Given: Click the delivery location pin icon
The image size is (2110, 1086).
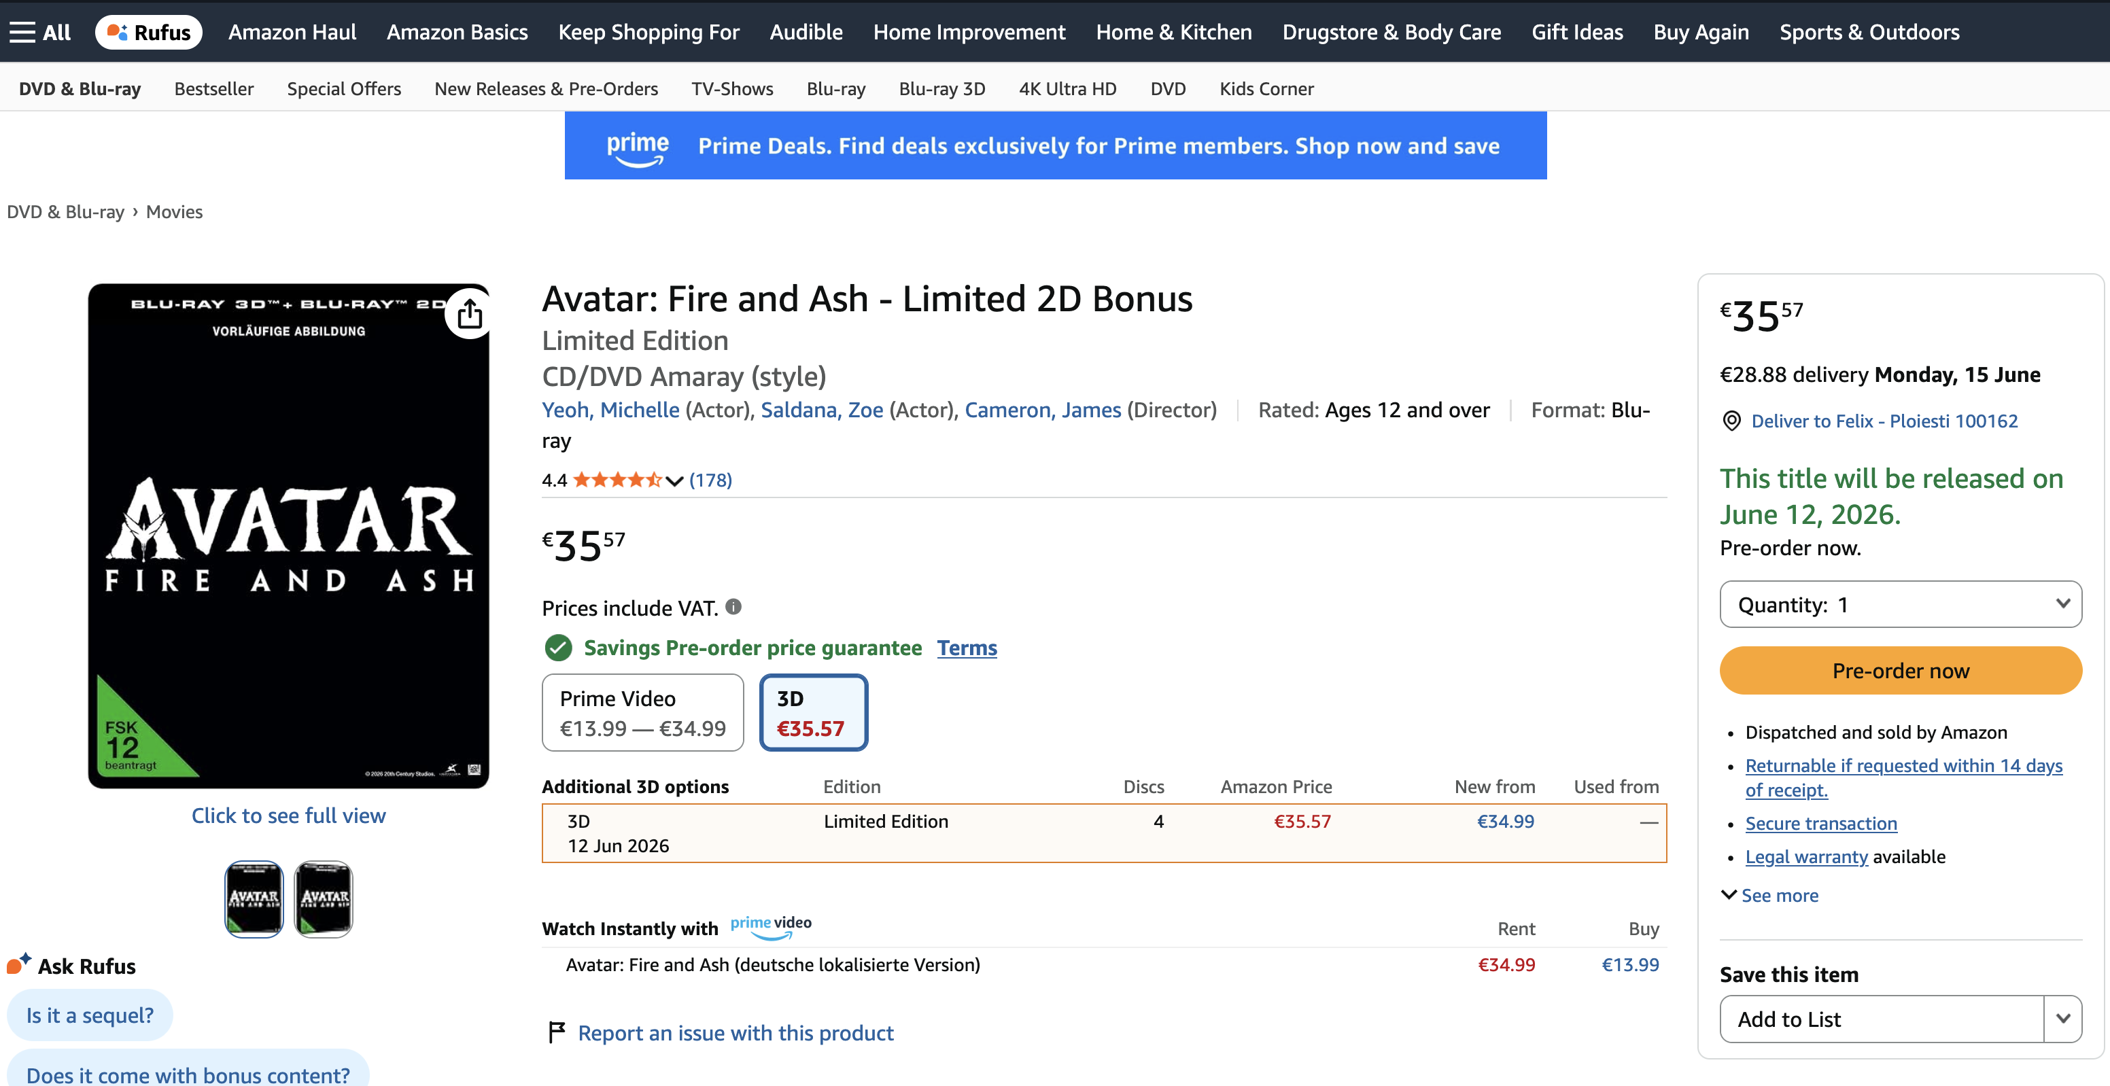Looking at the screenshot, I should coord(1731,421).
